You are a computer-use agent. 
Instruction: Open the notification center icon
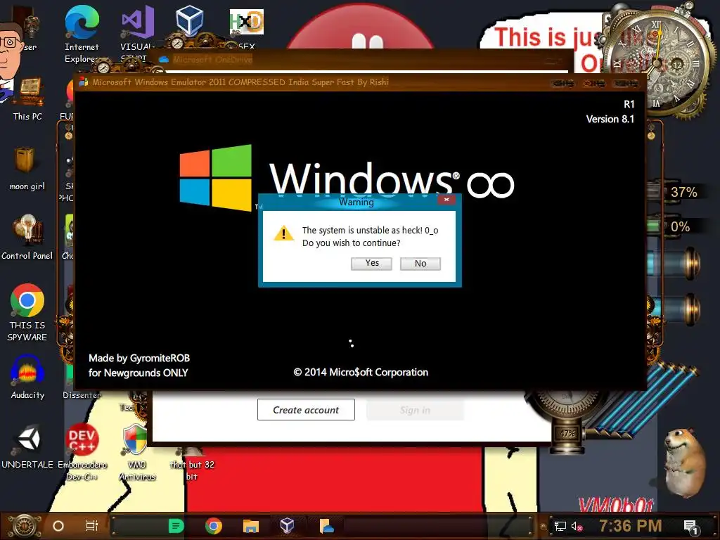[691, 527]
